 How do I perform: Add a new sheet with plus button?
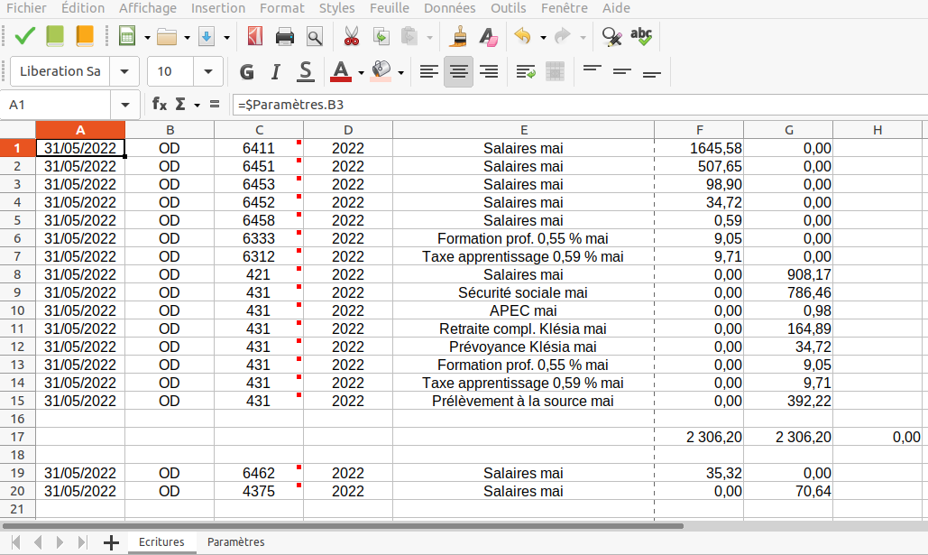(112, 542)
